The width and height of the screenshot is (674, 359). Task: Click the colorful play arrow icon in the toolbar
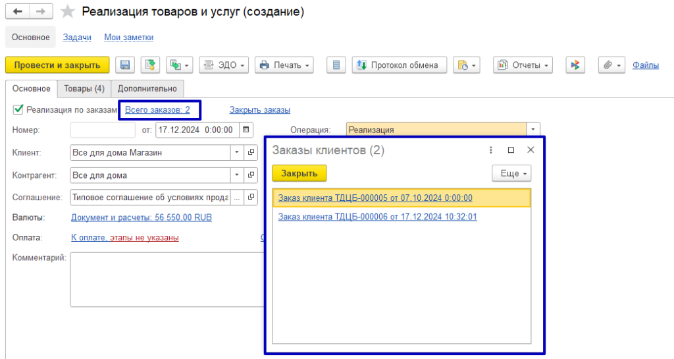tap(575, 65)
